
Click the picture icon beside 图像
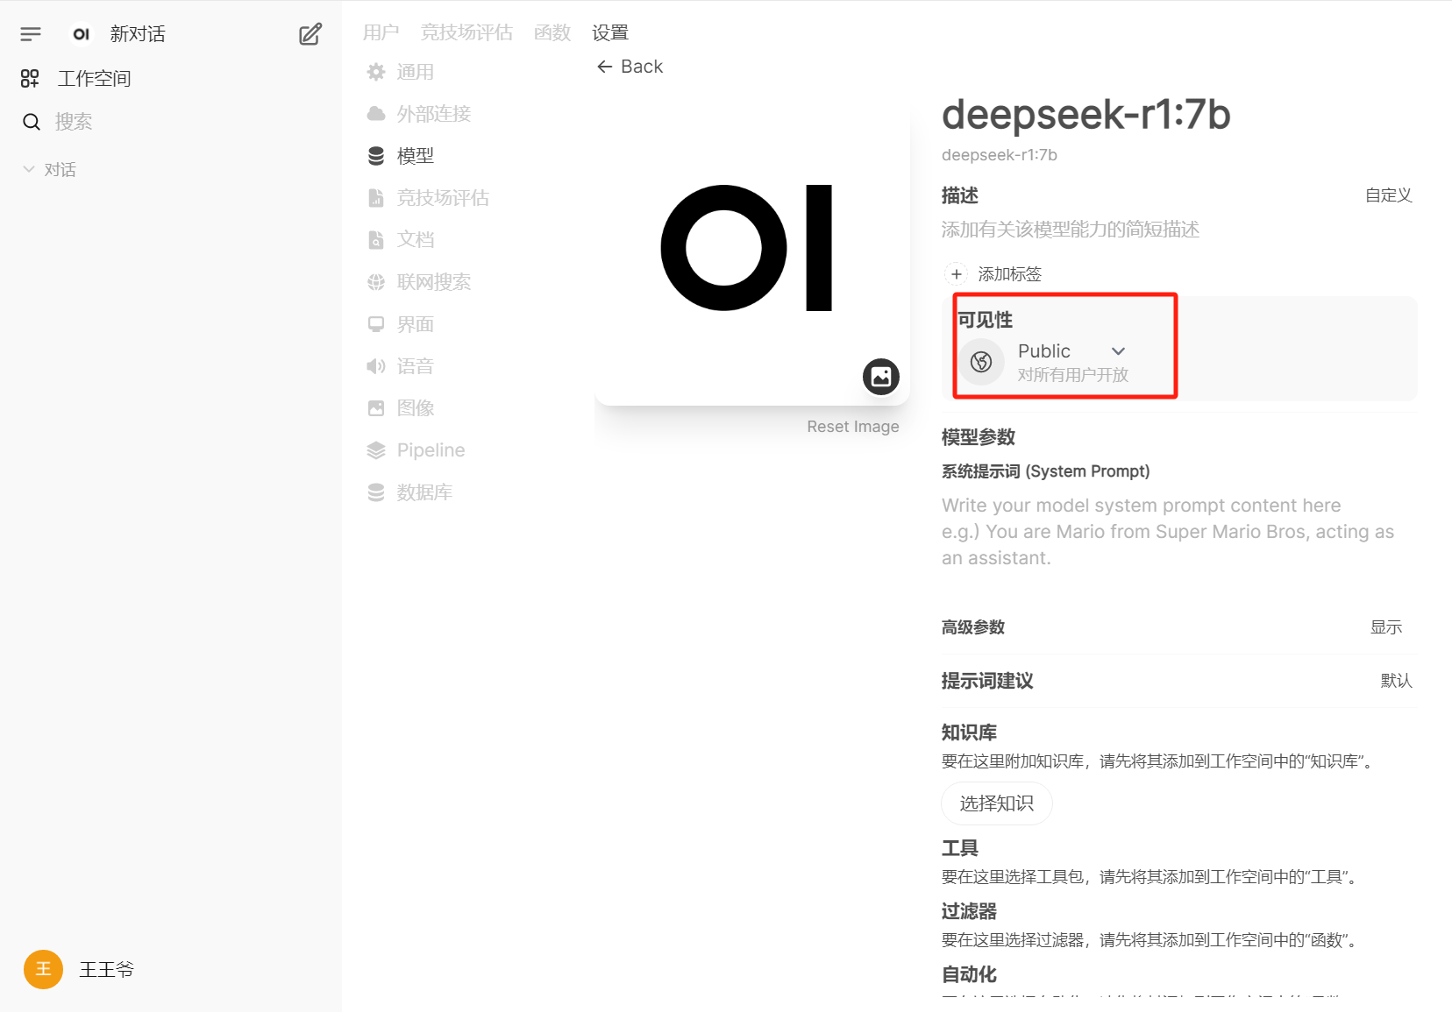coord(376,408)
